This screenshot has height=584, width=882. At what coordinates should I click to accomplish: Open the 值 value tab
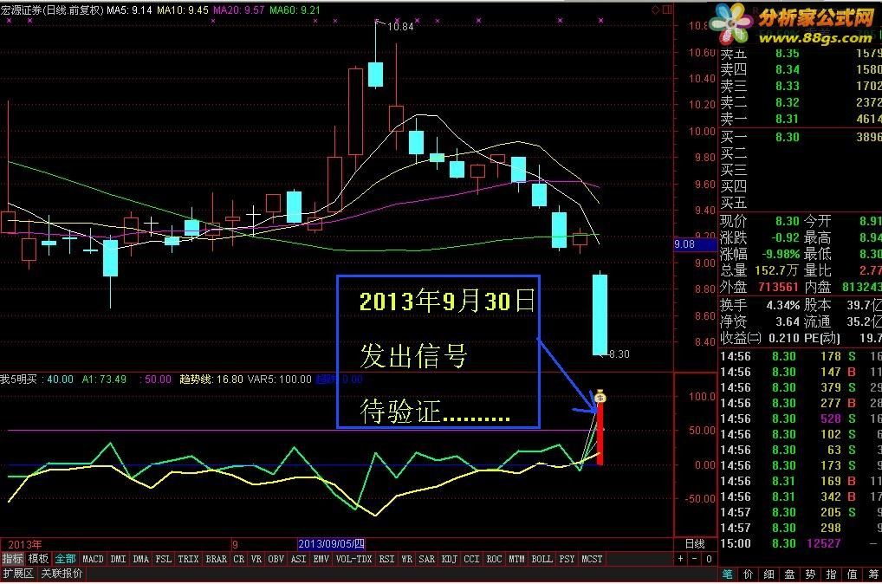853,574
